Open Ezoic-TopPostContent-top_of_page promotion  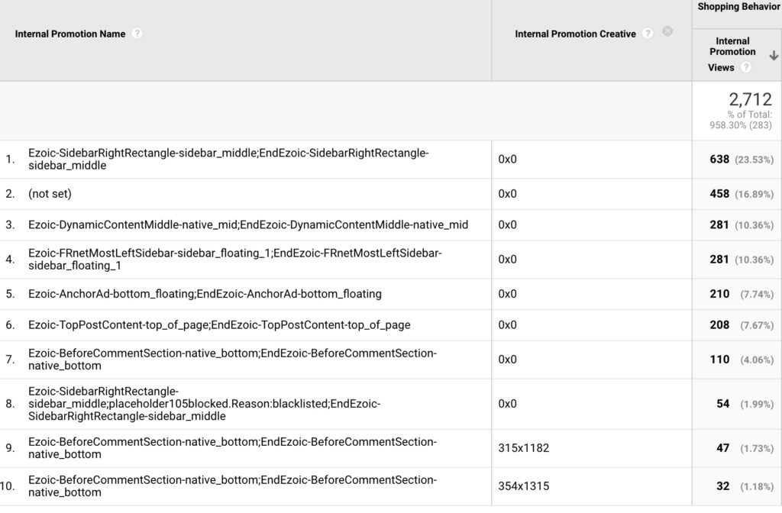(x=219, y=325)
